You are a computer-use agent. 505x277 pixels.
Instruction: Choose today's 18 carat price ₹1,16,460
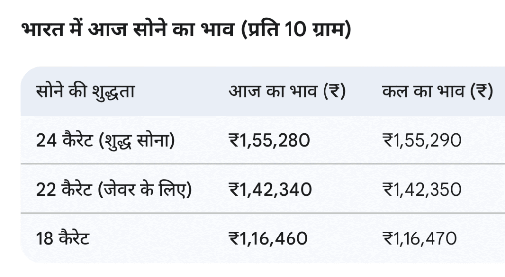pyautogui.click(x=268, y=239)
